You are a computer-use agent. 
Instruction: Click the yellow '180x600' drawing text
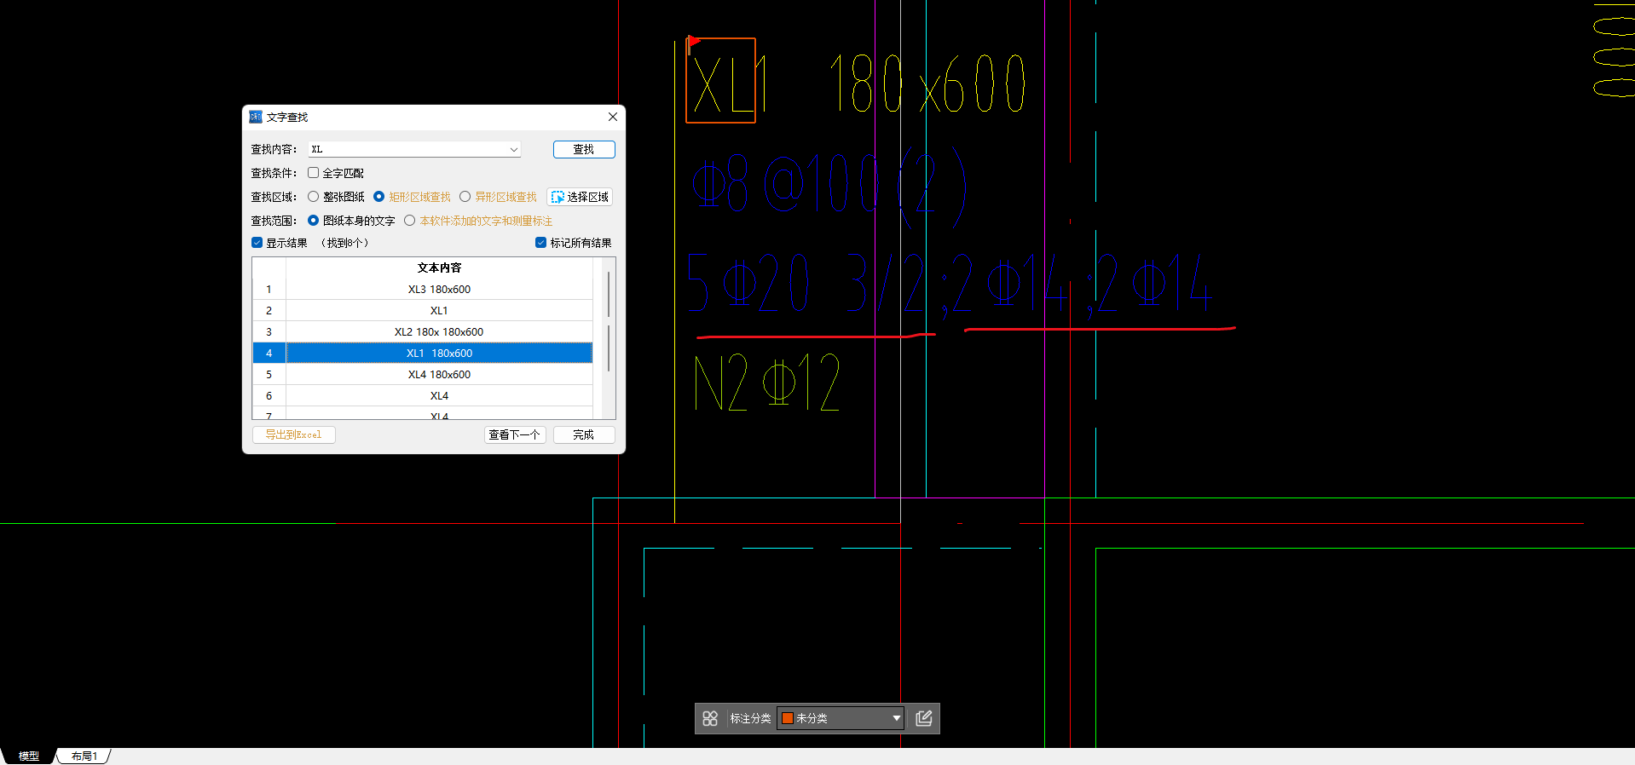pos(927,83)
